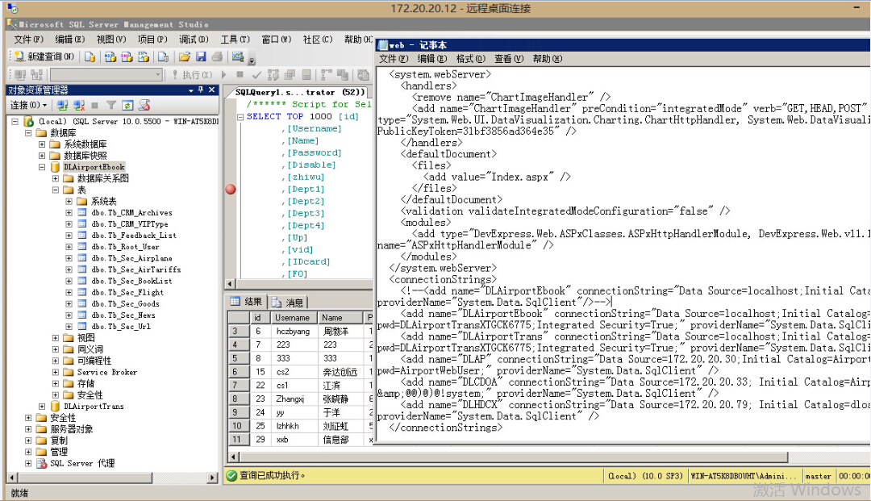Image resolution: width=871 pixels, height=501 pixels.
Task: Toggle auto-hide pin of Object Explorer
Action: [x=201, y=90]
